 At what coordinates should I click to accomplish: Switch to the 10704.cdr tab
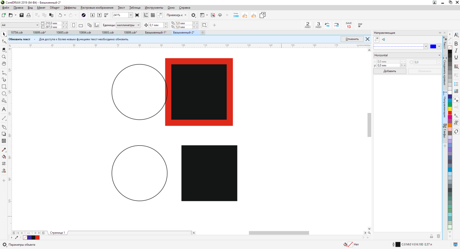[17, 32]
